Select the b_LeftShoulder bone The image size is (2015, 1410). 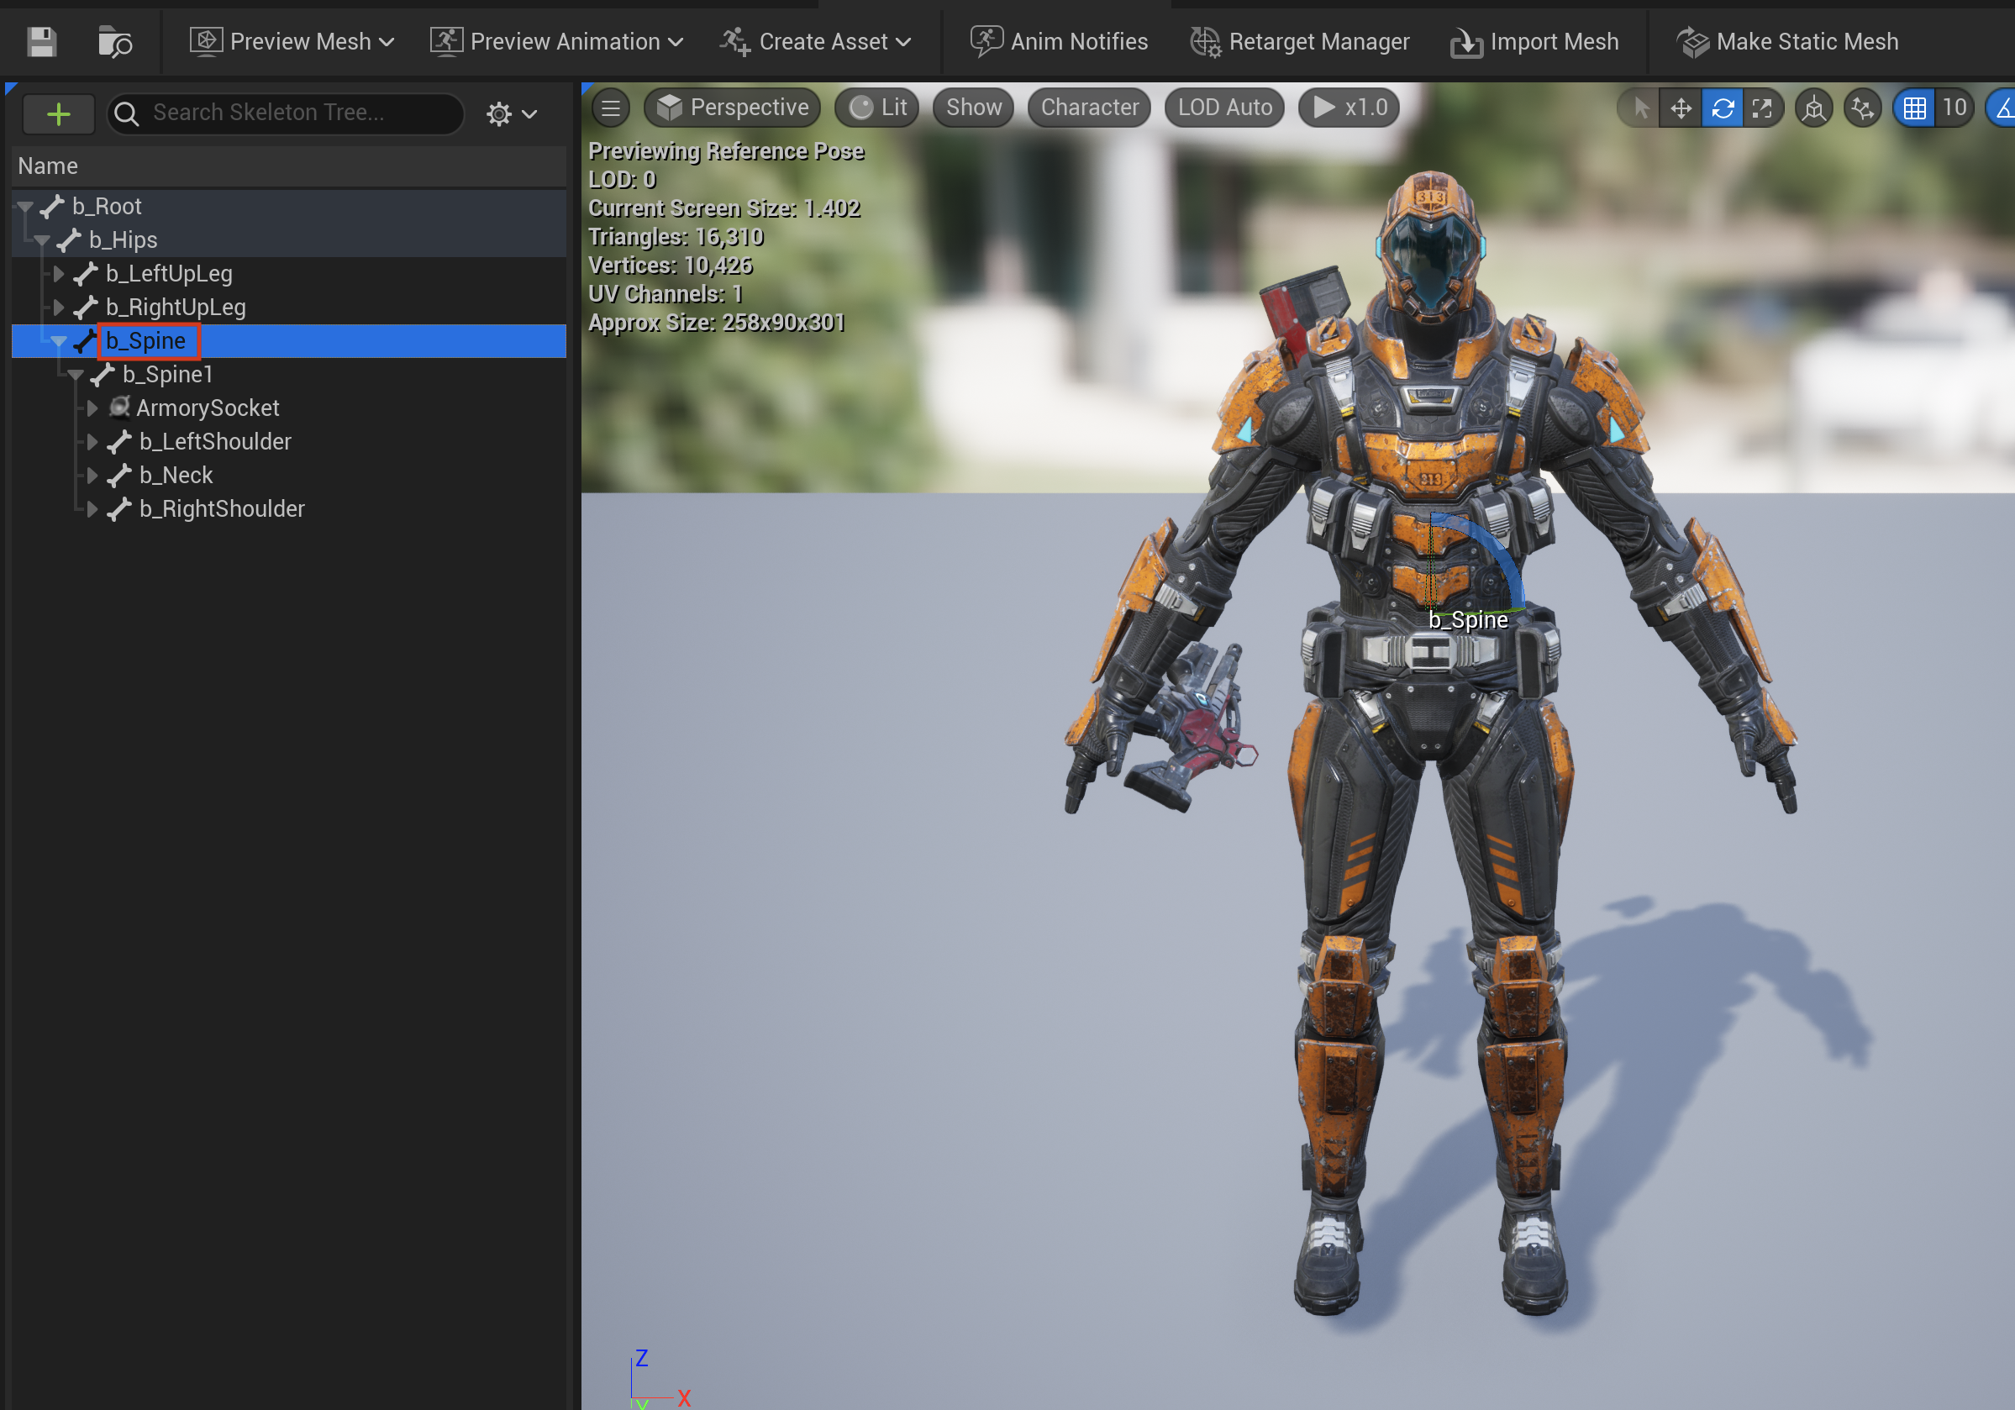[288, 441]
